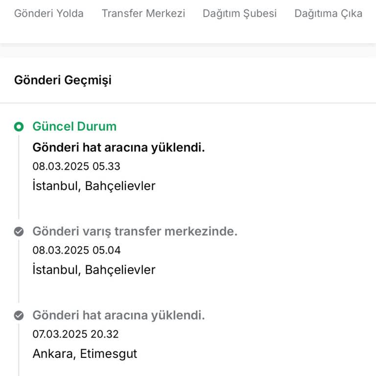Viewport: 376px width, 376px height.
Task: Click the green Güncel Durum status circle icon
Action: tap(19, 127)
